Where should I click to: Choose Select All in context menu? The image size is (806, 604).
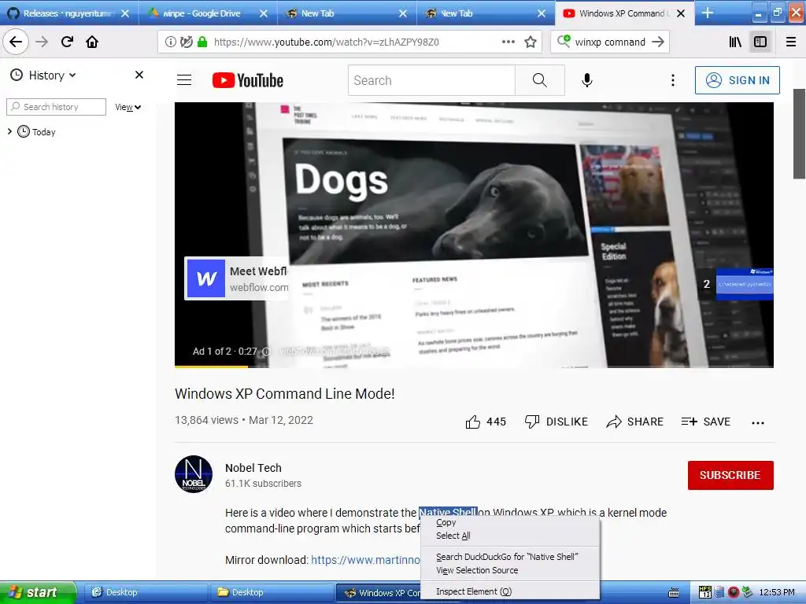509,536
